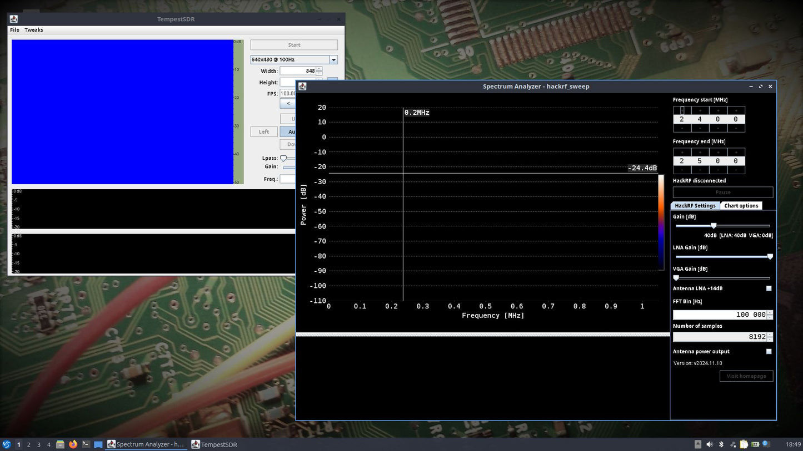Show hidden tray items arrow icon
Image resolution: width=803 pixels, height=451 pixels.
pos(698,444)
